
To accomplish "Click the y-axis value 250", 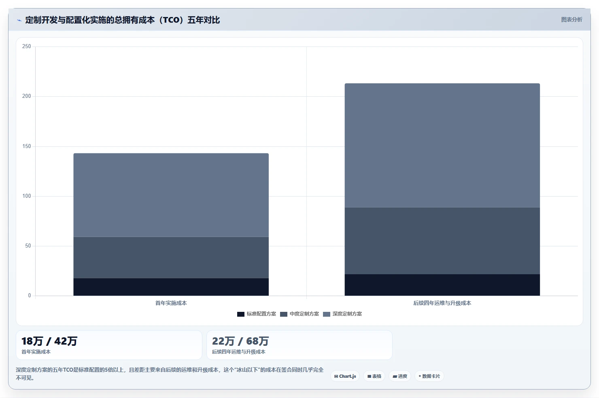I will [27, 47].
